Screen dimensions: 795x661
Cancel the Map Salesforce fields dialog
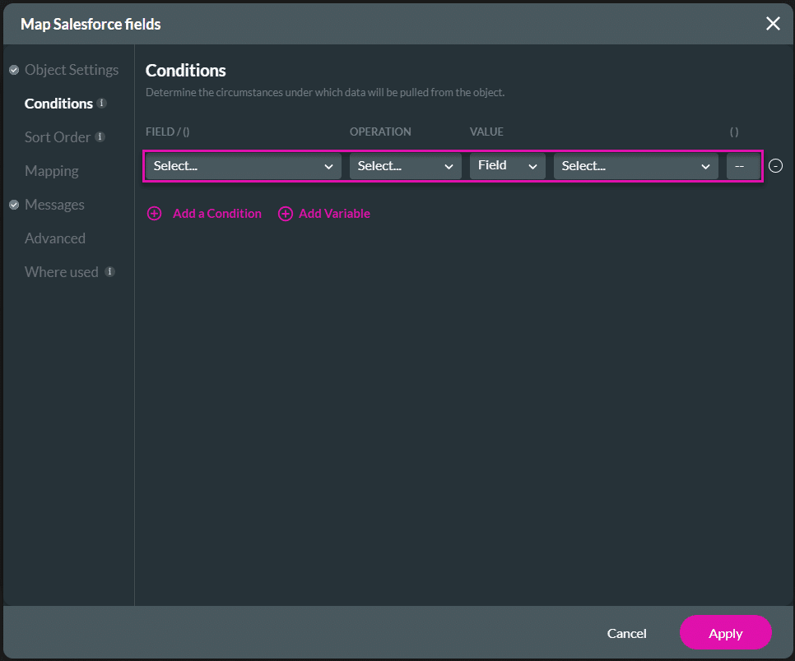626,633
